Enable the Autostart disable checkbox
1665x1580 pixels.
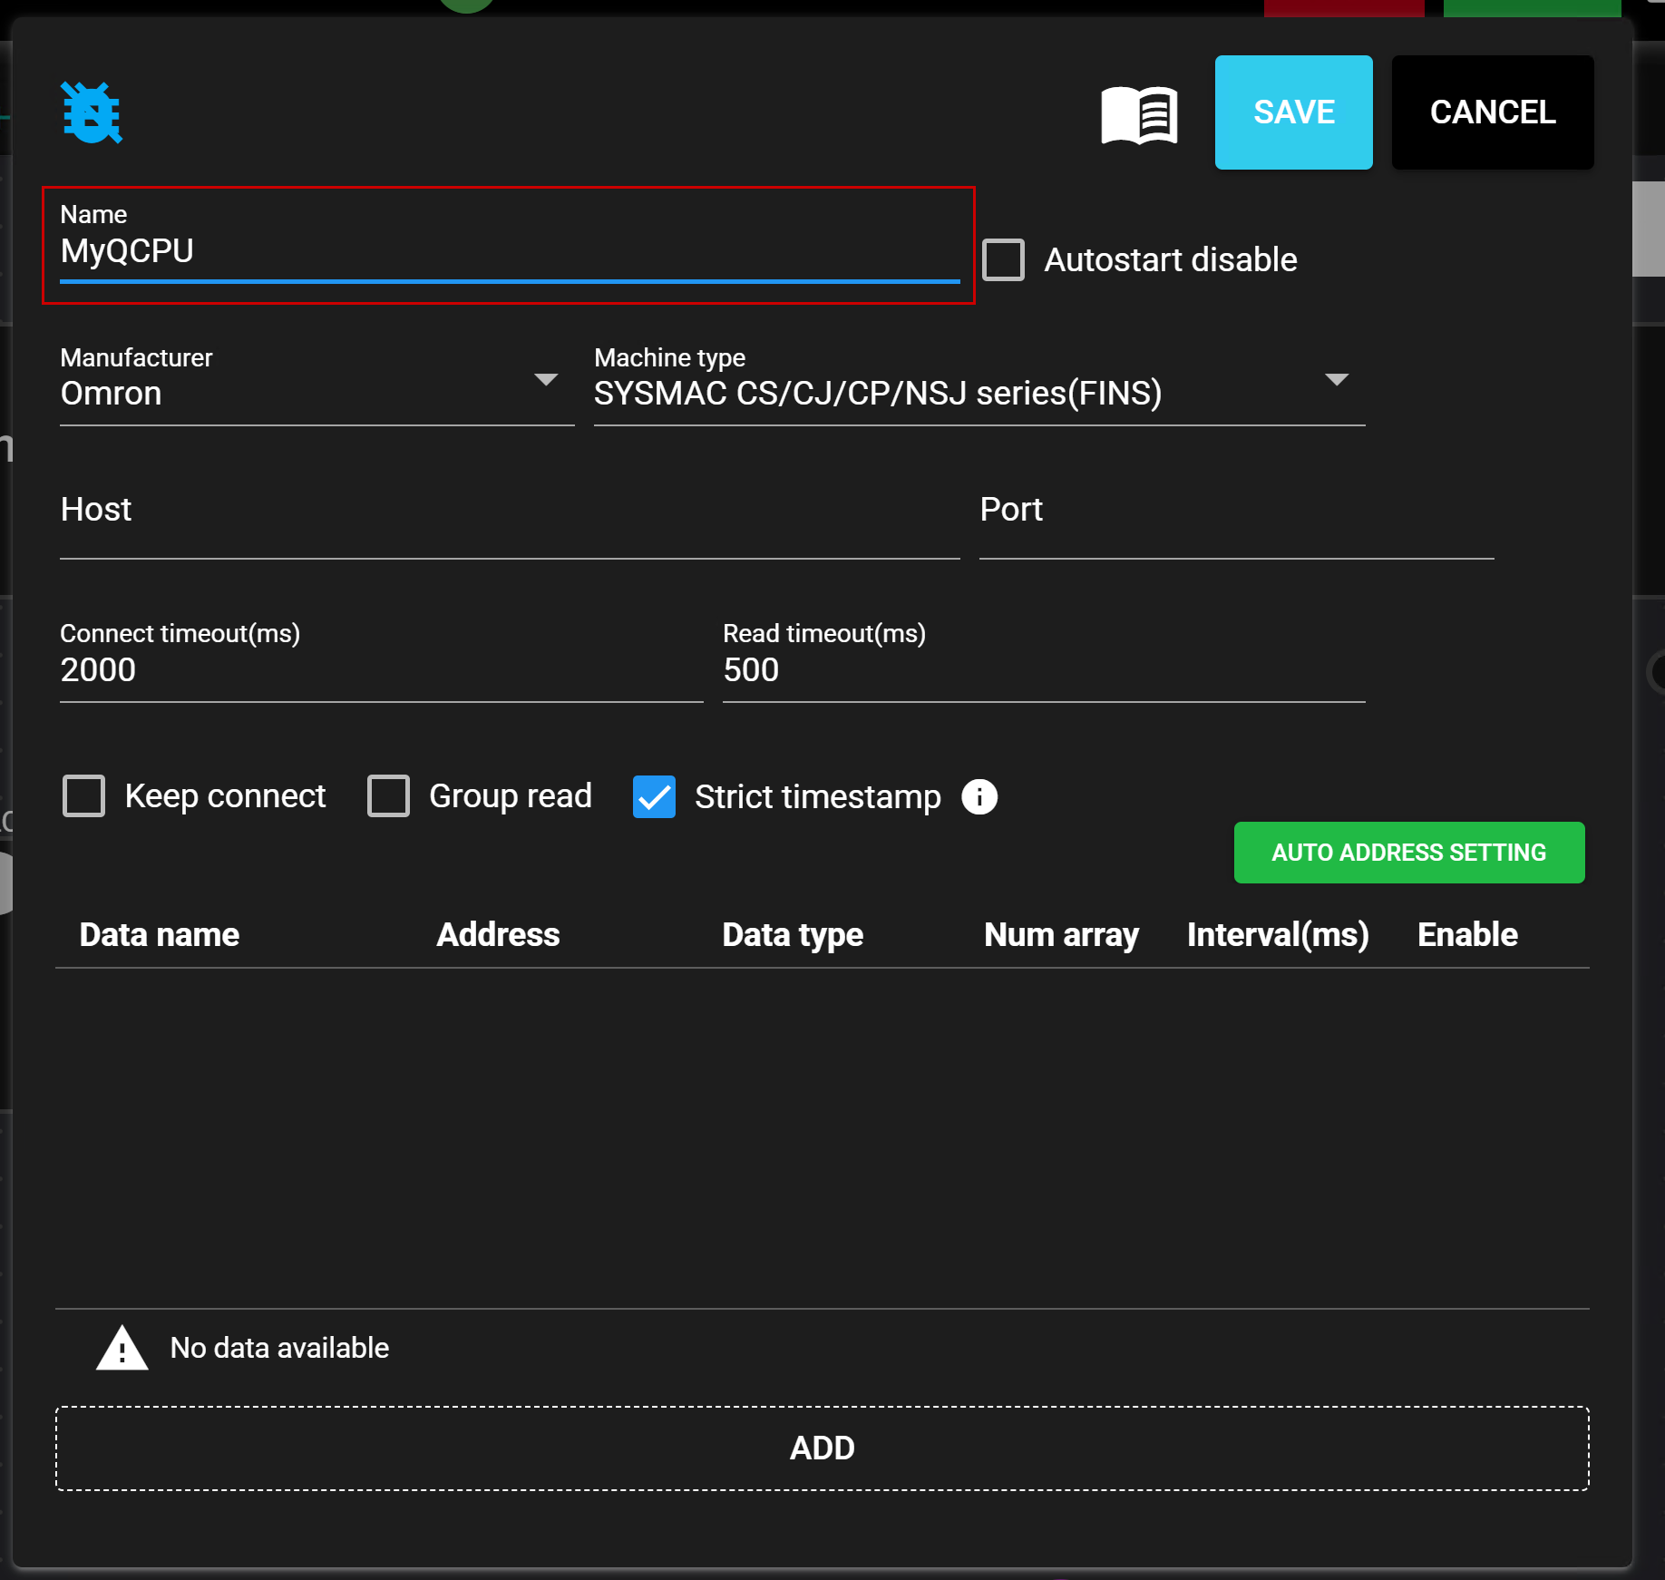(1004, 260)
